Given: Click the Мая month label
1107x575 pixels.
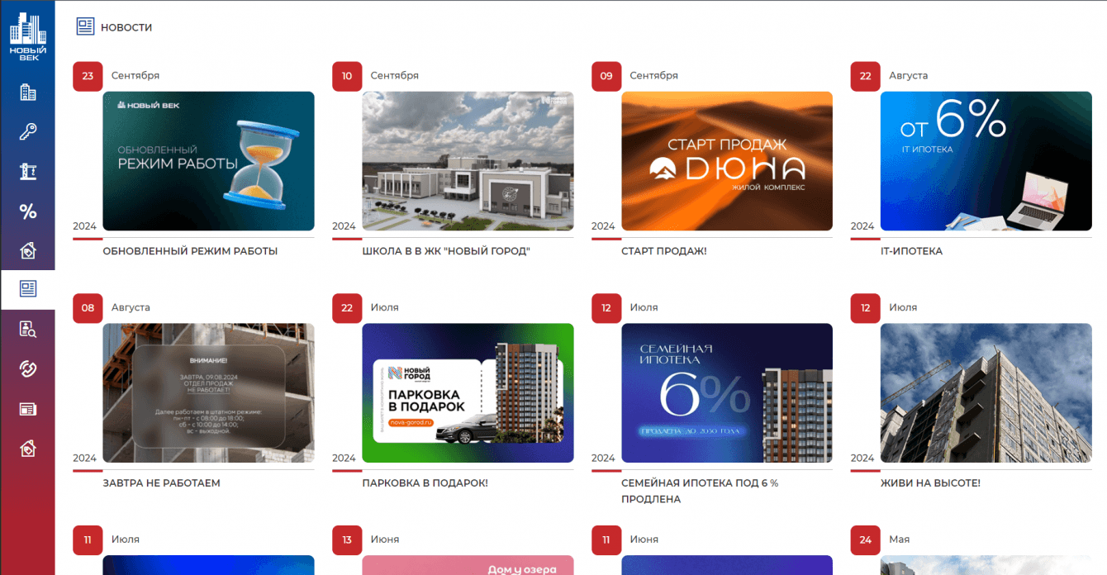Looking at the screenshot, I should (899, 539).
